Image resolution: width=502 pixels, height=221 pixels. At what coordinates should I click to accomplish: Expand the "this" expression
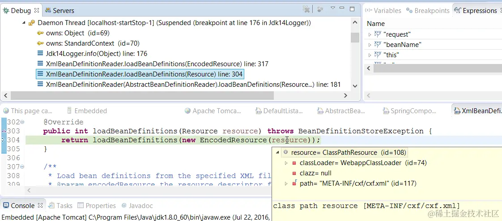(370, 55)
